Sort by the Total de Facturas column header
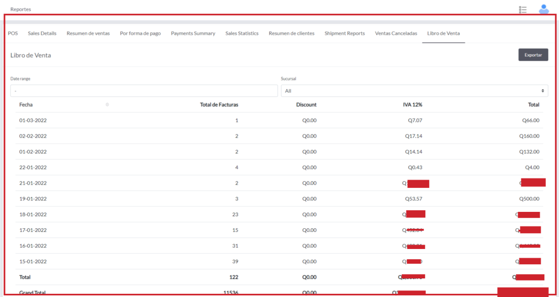 click(x=219, y=105)
